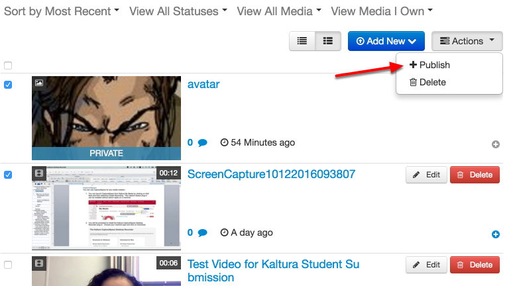
Task: Open comments bubble for ScreenCapture10122016093807
Action: (x=203, y=233)
